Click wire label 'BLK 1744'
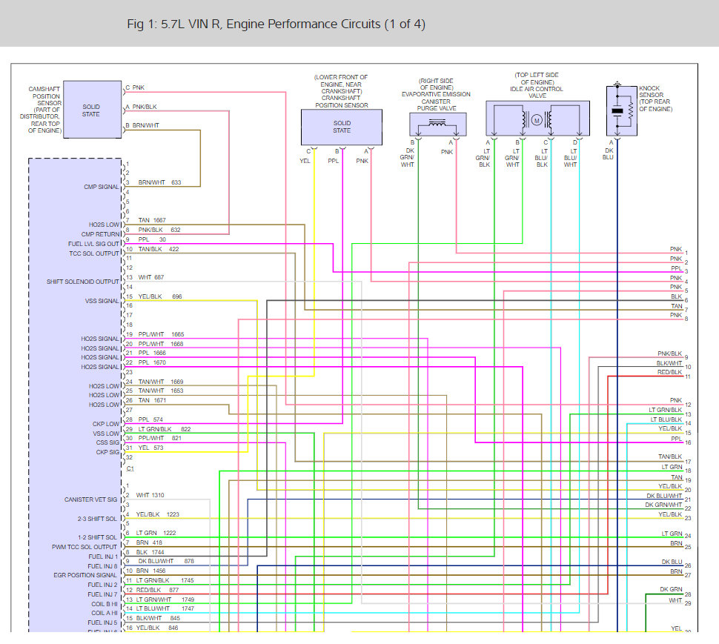This screenshot has height=644, width=719. pos(150,552)
